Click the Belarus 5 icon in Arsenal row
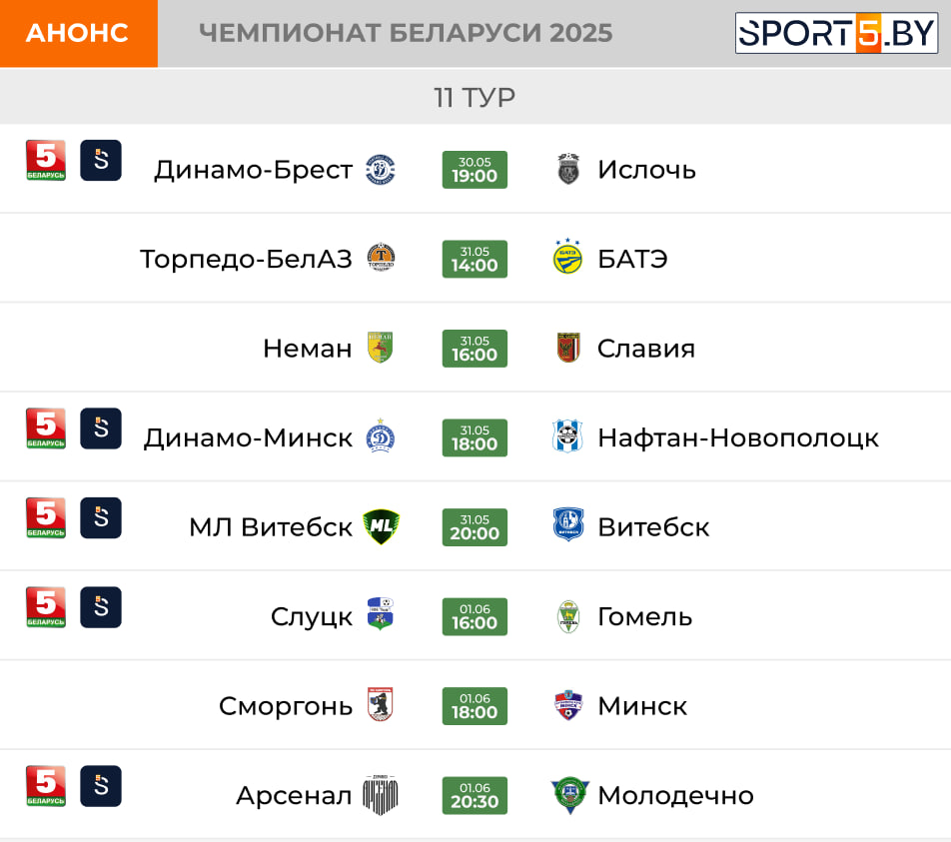 [46, 786]
